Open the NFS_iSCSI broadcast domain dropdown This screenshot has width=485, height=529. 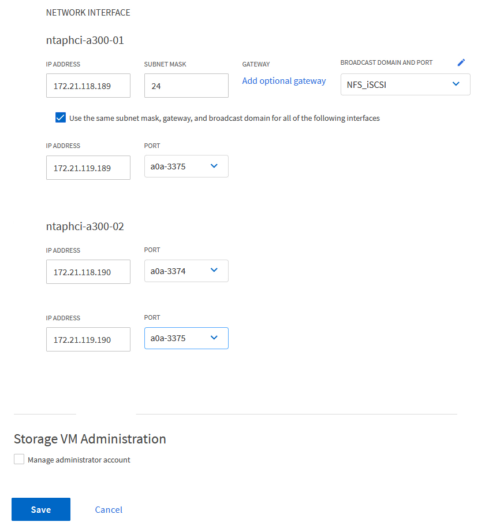tap(405, 84)
